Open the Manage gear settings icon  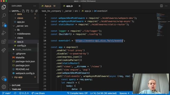pos(4,87)
